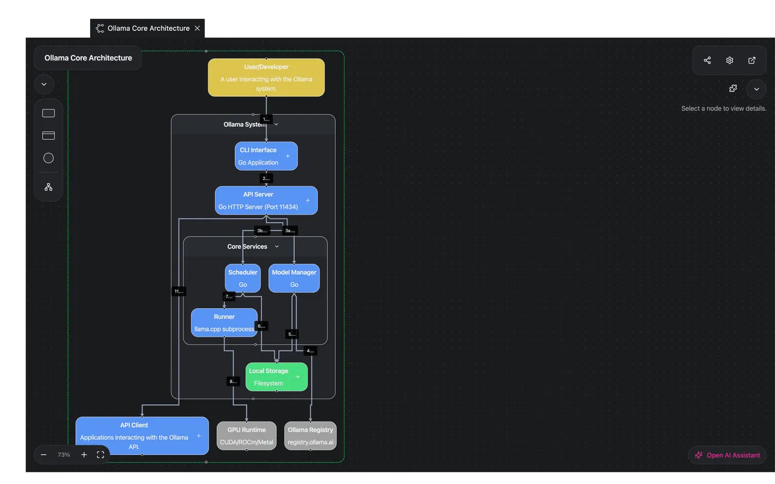Select the rectangle shape tool
Viewport: 775px width, 484px height.
48,113
